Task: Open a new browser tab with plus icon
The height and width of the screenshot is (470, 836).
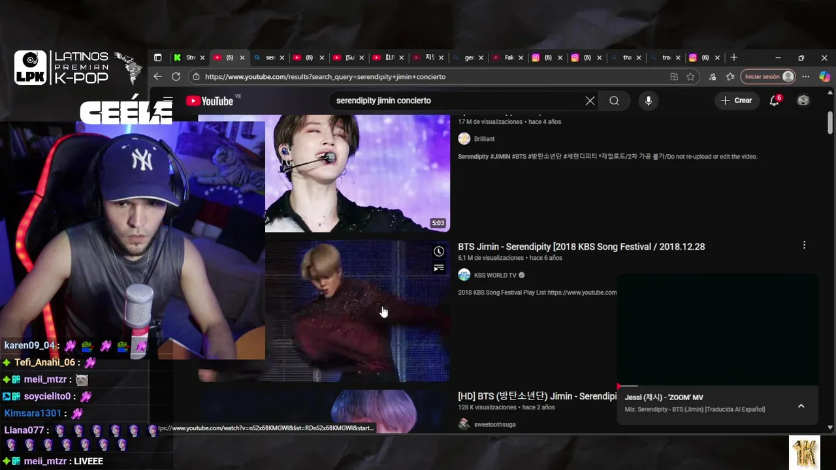Action: pyautogui.click(x=733, y=57)
